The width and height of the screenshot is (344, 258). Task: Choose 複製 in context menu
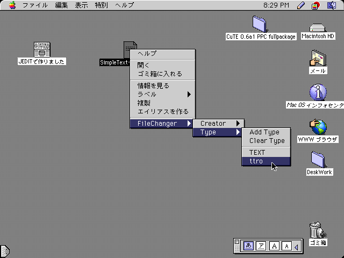[162, 103]
